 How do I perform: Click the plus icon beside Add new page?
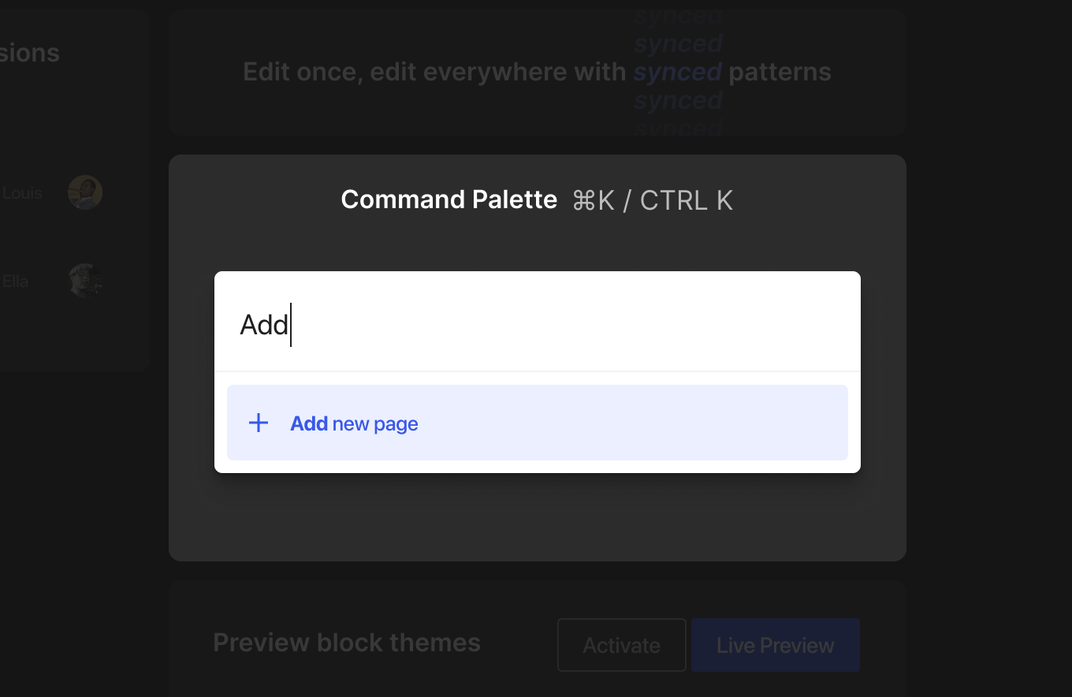(x=259, y=423)
